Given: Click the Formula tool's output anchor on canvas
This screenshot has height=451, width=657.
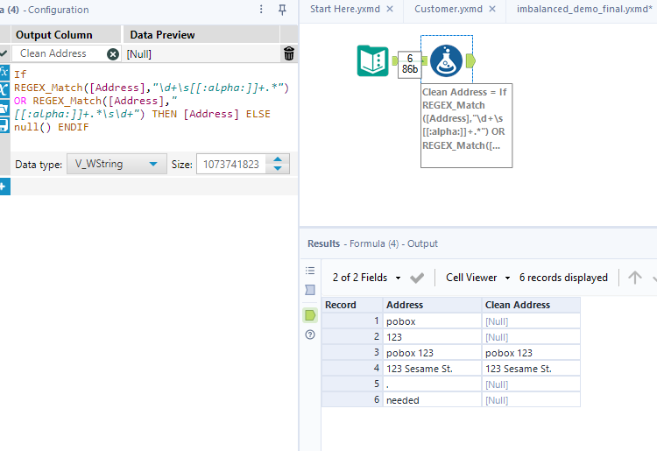Looking at the screenshot, I should 470,60.
